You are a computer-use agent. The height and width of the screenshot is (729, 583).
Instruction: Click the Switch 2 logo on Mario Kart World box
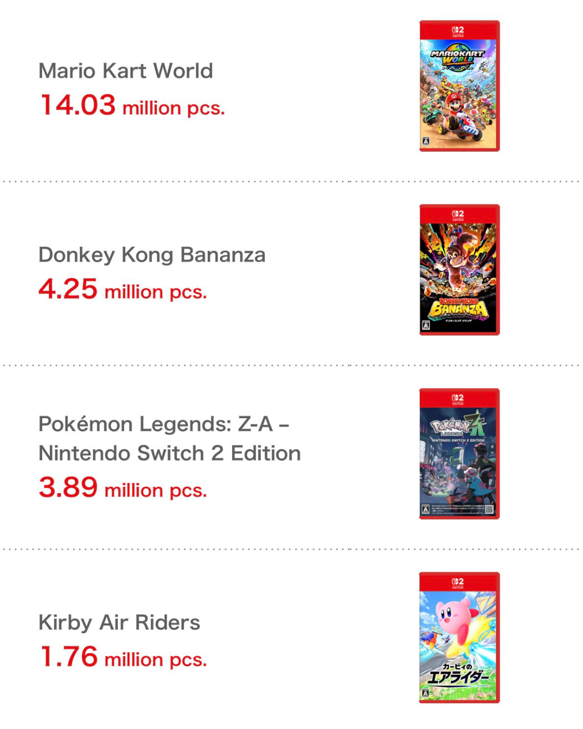[458, 31]
